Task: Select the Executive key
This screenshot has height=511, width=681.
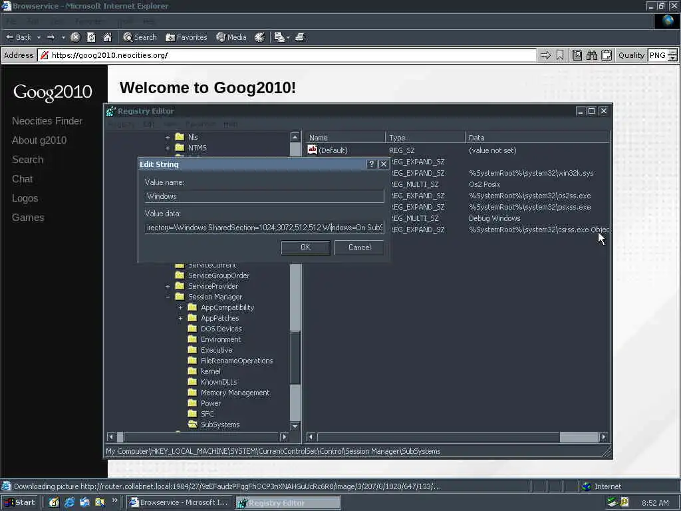Action: [x=216, y=350]
